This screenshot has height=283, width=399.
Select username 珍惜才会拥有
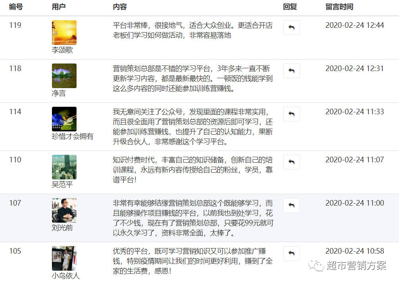pos(73,137)
